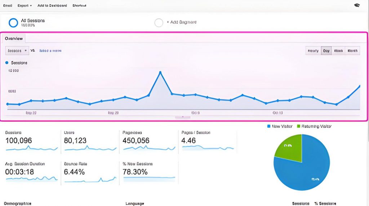Click the graduation cap icon at top right
Viewport: 369px width, 206px height.
point(357,5)
